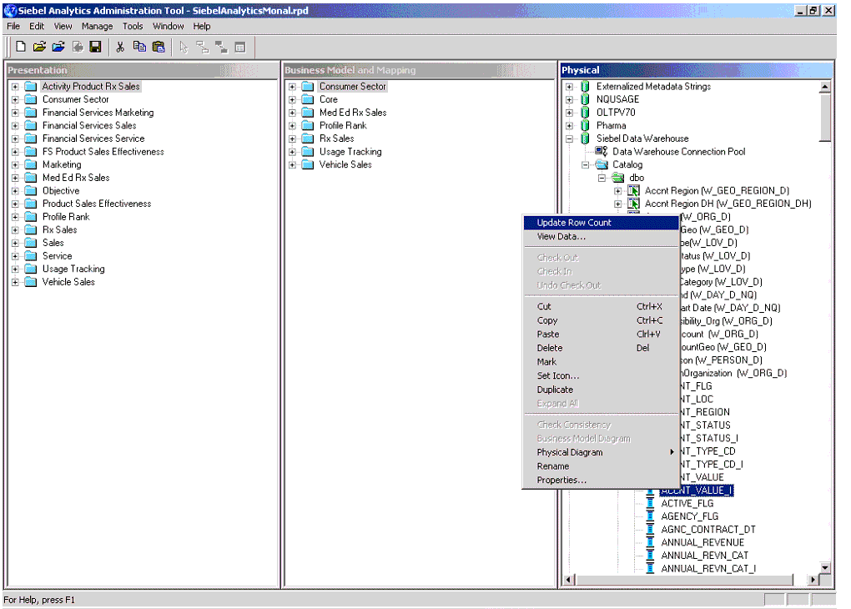The height and width of the screenshot is (609, 851).
Task: Select Update Row Count from context menu
Action: pyautogui.click(x=574, y=223)
